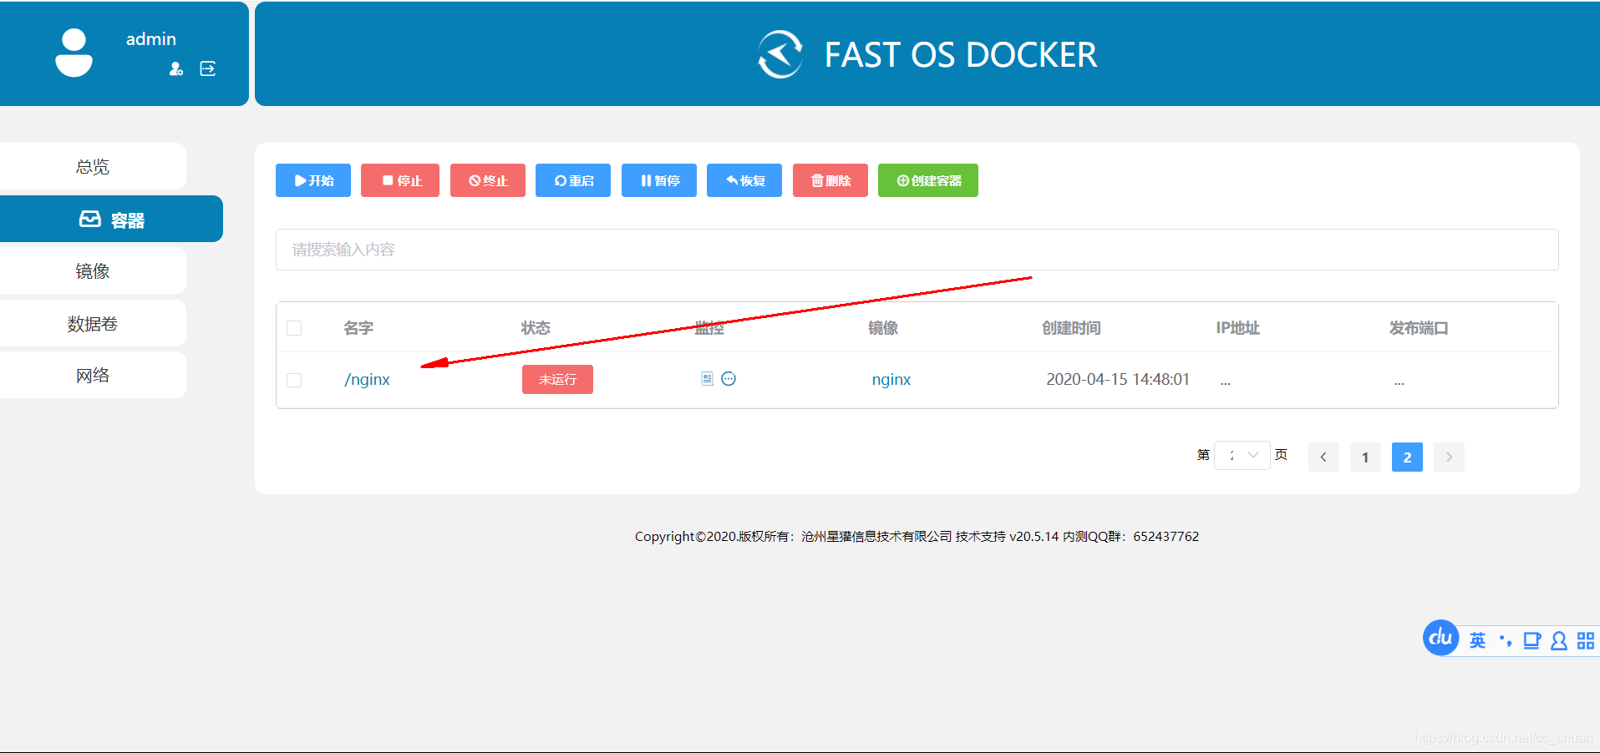1600x753 pixels.
Task: Click the 删除 delete button
Action: (830, 180)
